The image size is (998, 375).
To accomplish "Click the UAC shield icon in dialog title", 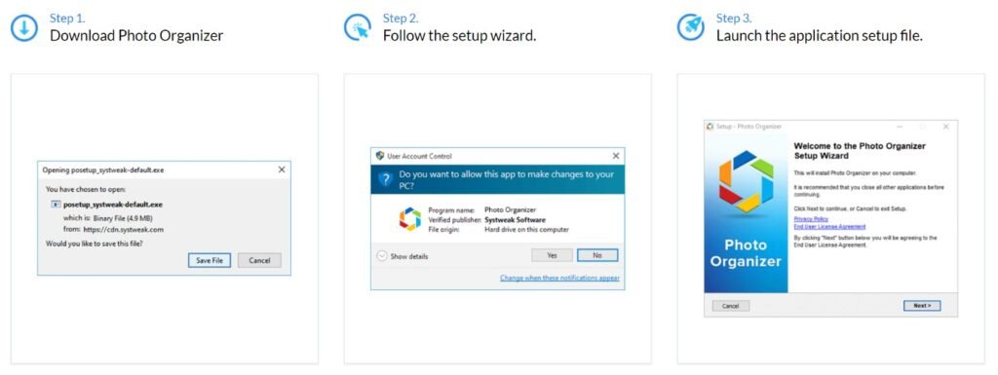I will 380,156.
